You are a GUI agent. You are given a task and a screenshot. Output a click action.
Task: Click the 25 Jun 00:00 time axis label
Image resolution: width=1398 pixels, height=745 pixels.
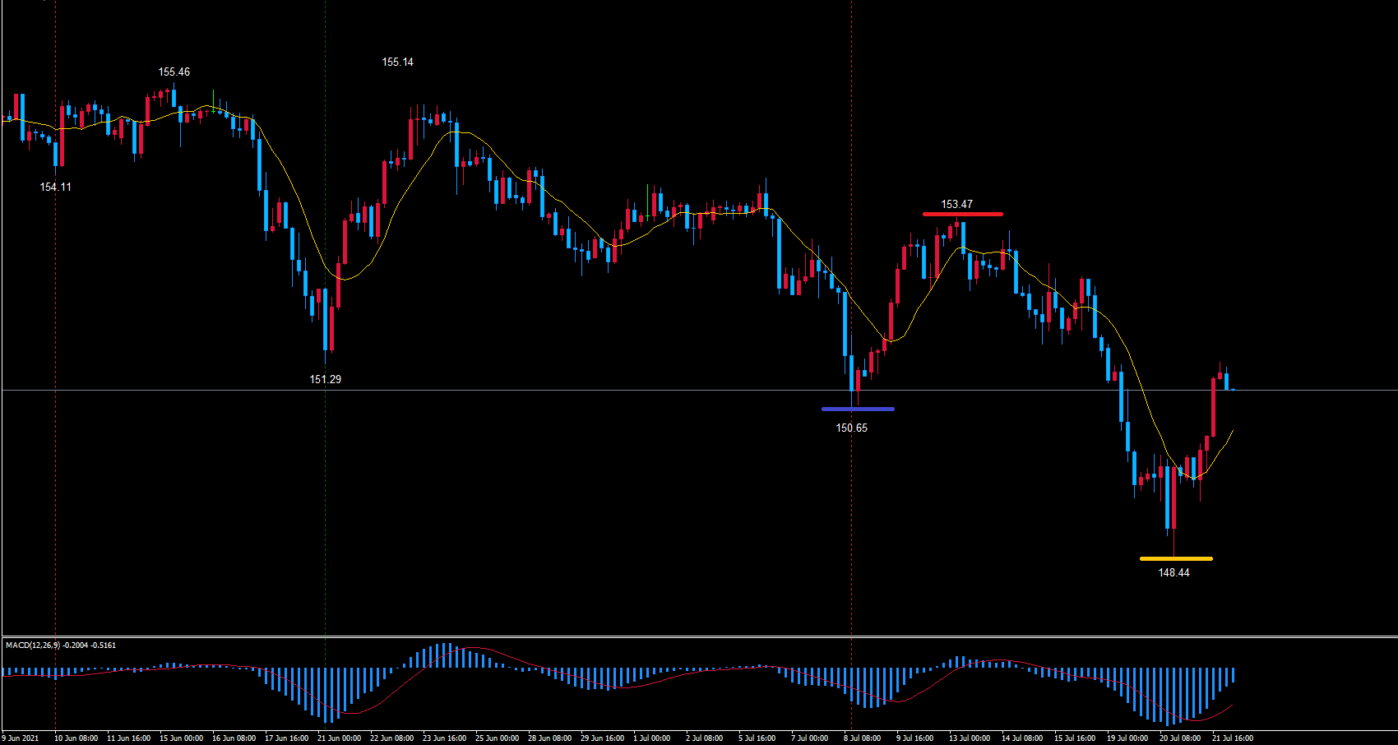click(x=497, y=738)
